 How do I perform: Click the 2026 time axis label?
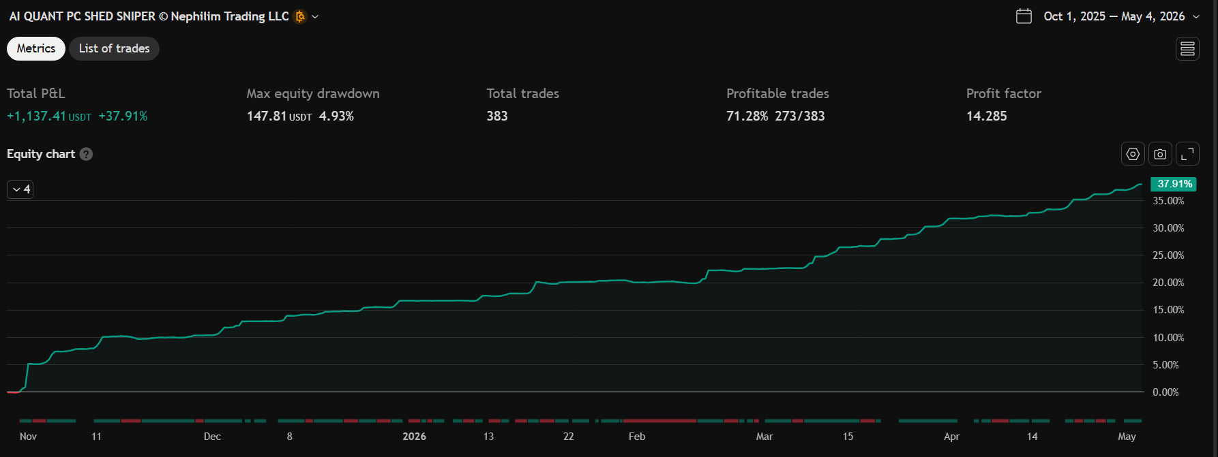(x=415, y=437)
